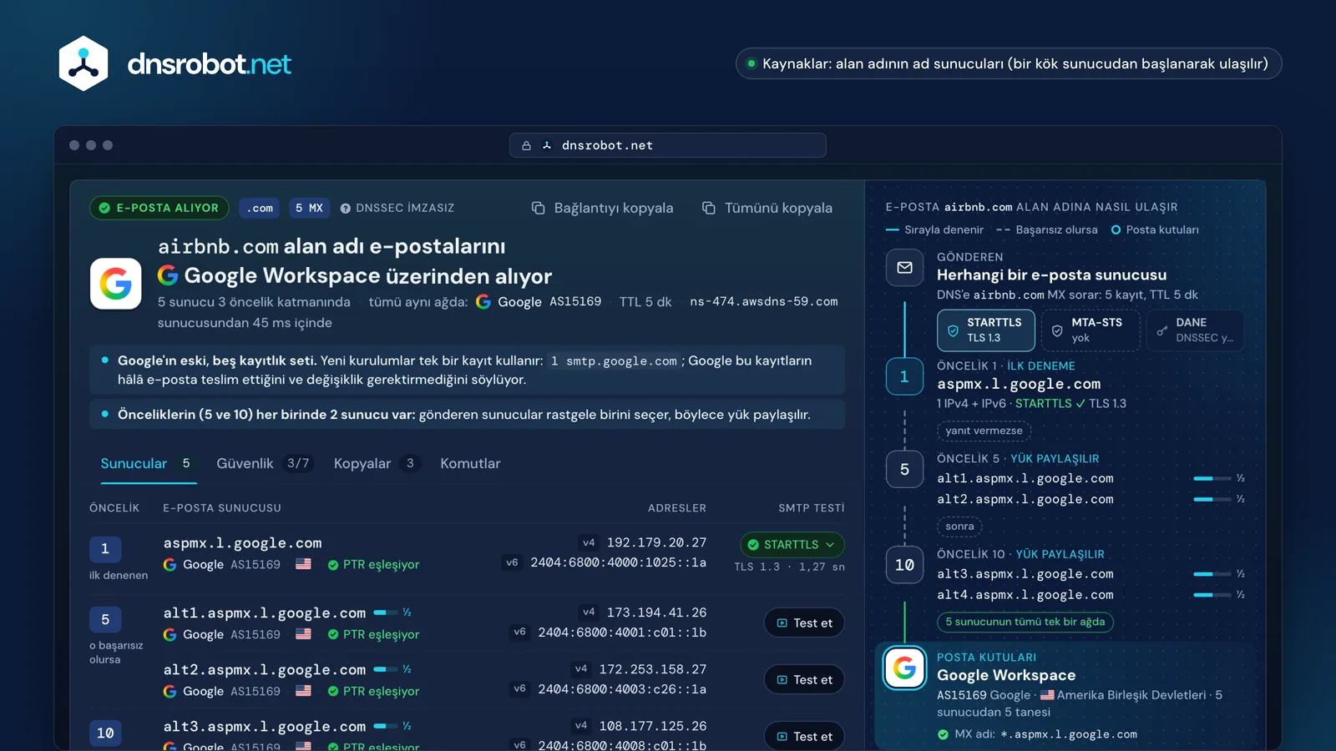Click the STARTTLS TLS 1.3 selected badge
Screen dimensions: 1336x751
pos(986,330)
